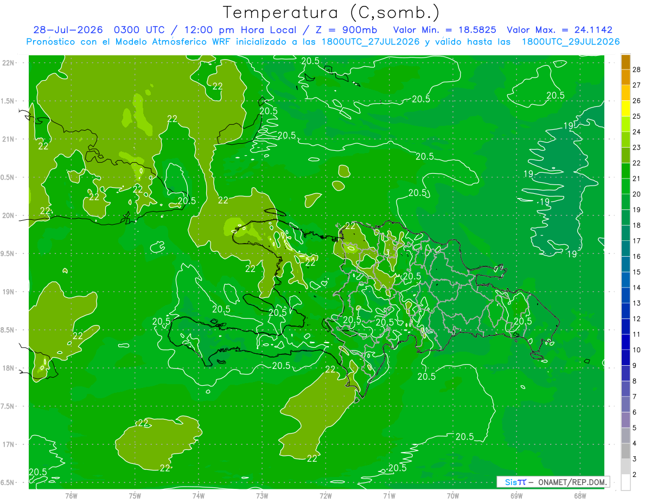Click "Valor Max. = 24.1142" readout
The width and height of the screenshot is (651, 503).
pyautogui.click(x=559, y=30)
